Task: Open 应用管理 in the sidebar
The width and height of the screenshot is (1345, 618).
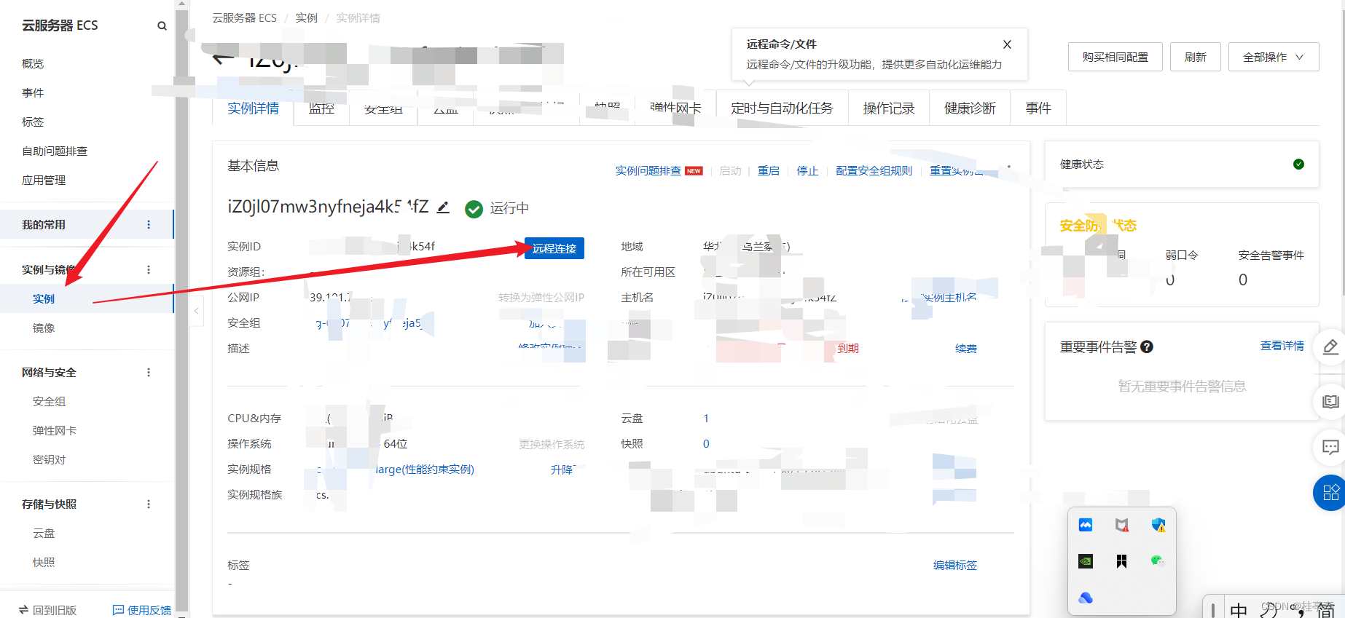Action: [44, 181]
